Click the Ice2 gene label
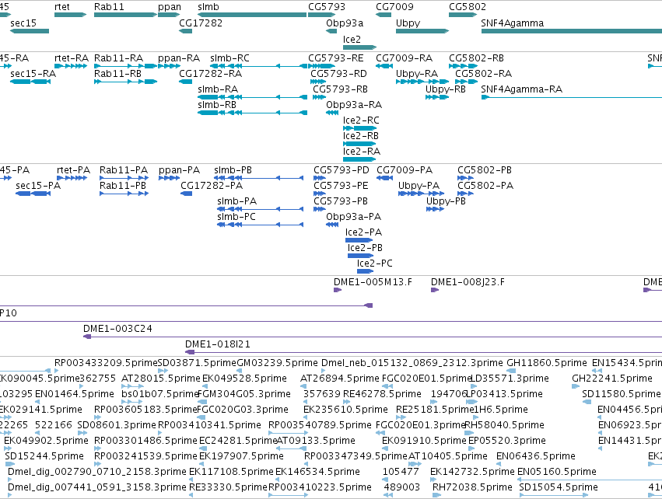The image size is (662, 499). [x=352, y=39]
